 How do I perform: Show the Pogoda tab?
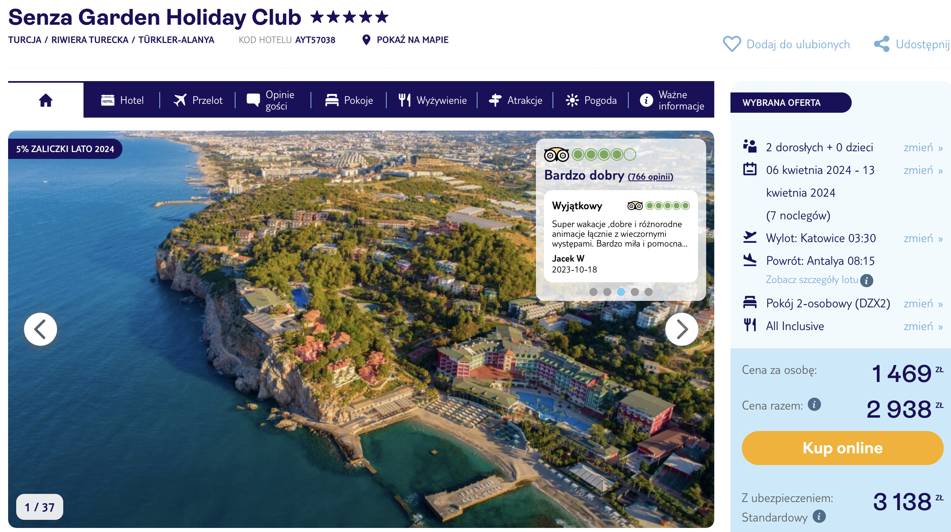[x=591, y=100]
